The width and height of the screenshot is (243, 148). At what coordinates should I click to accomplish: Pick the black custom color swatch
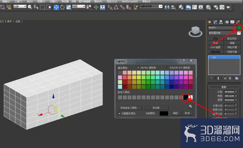pyautogui.click(x=186, y=97)
